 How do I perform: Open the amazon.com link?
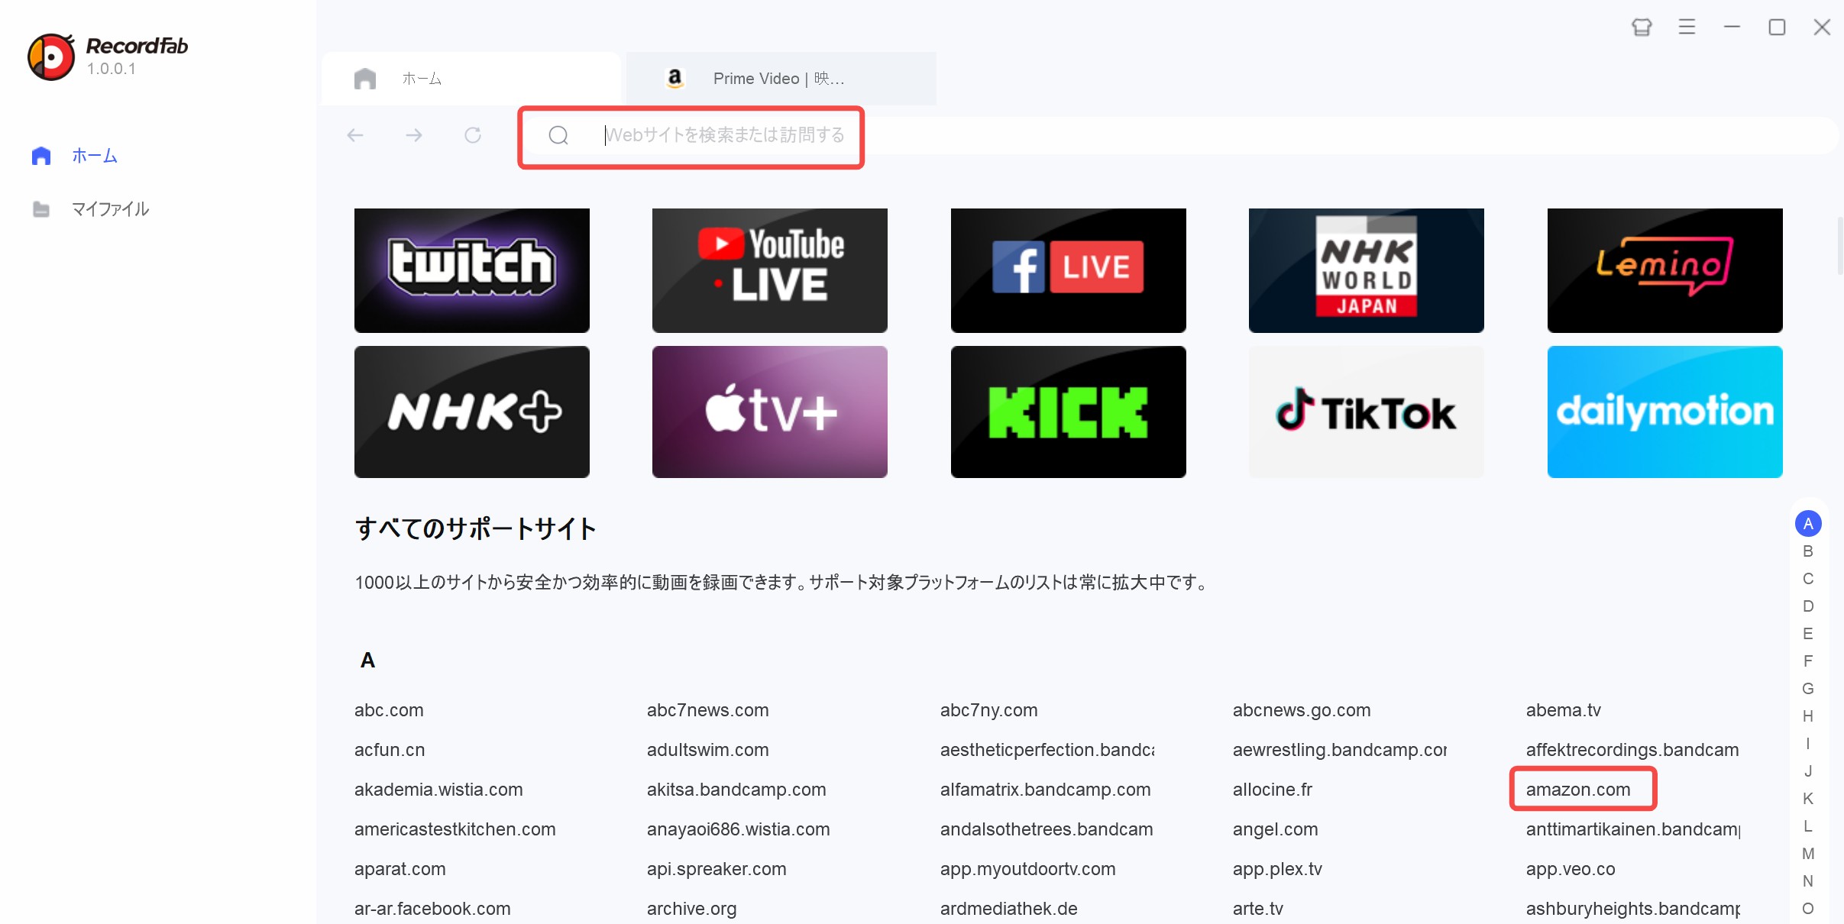coord(1578,790)
